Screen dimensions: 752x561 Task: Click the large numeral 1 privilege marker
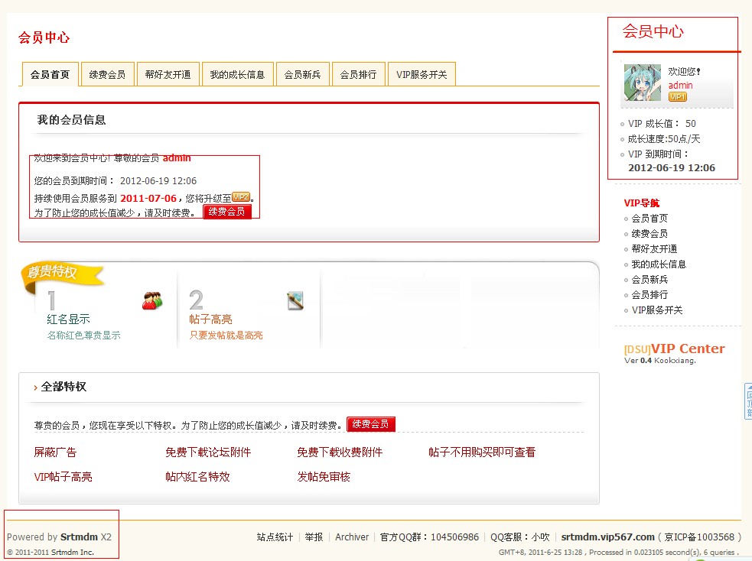coord(50,301)
